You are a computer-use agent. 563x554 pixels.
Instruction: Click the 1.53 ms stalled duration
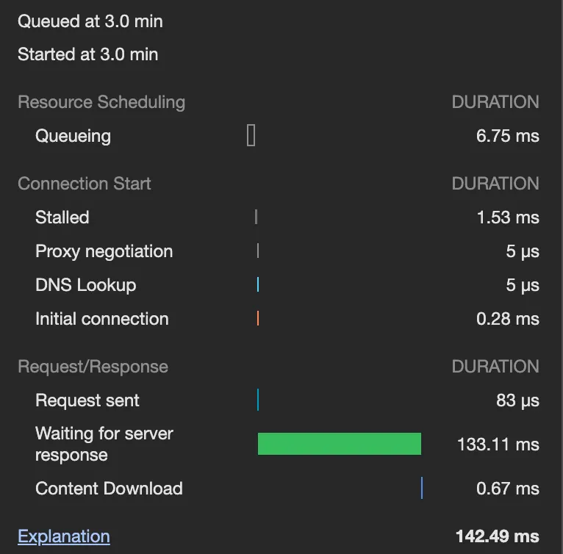[508, 217]
